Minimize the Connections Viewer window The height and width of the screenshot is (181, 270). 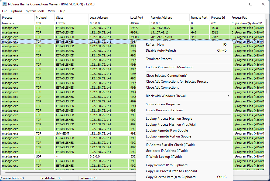click(x=239, y=4)
